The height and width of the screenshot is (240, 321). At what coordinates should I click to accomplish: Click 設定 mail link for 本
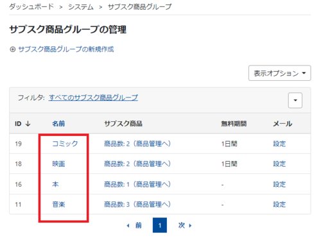pos(279,184)
